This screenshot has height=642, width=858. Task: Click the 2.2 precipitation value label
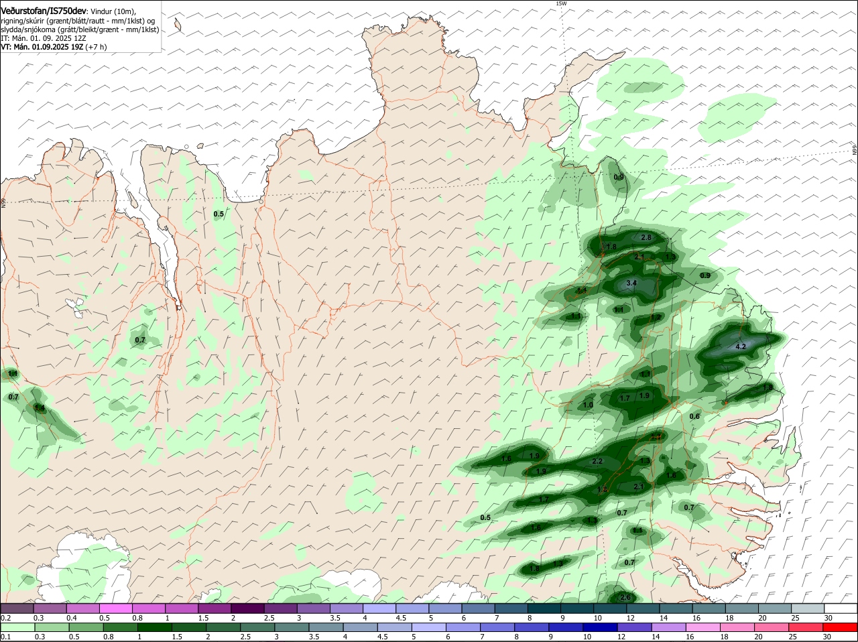point(598,461)
